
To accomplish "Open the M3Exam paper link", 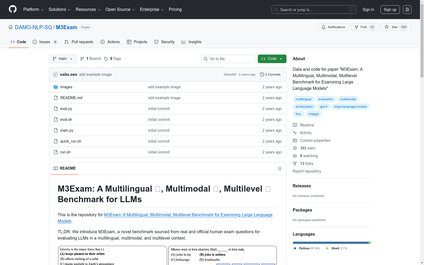I will tap(188, 215).
